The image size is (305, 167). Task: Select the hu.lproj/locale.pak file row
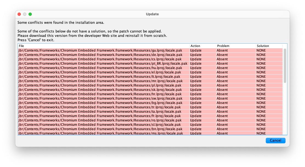(150, 68)
